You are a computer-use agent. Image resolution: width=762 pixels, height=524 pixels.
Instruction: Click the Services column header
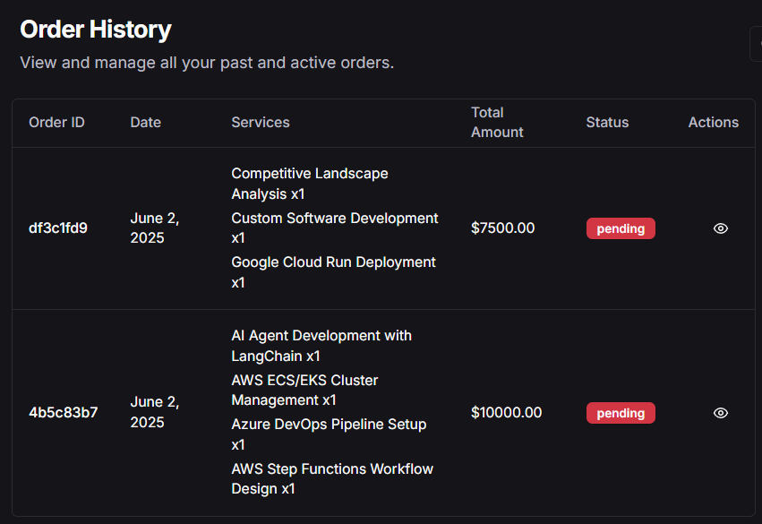click(x=261, y=123)
